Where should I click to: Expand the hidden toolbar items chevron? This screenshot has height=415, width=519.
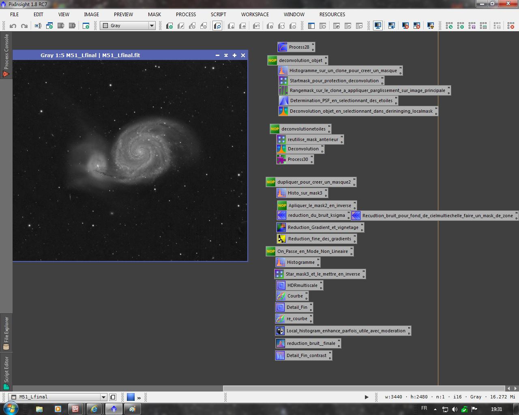pyautogui.click(x=139, y=398)
